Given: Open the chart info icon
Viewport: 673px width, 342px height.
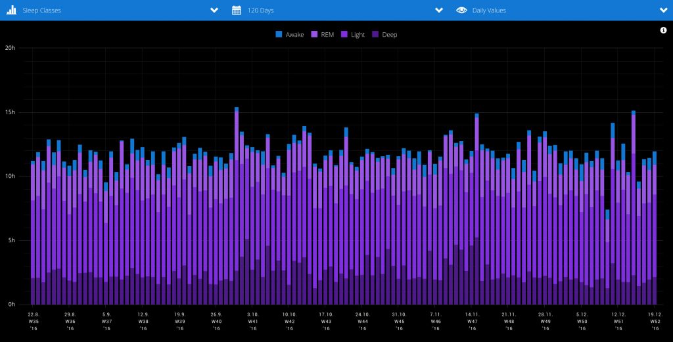Looking at the screenshot, I should point(664,30).
